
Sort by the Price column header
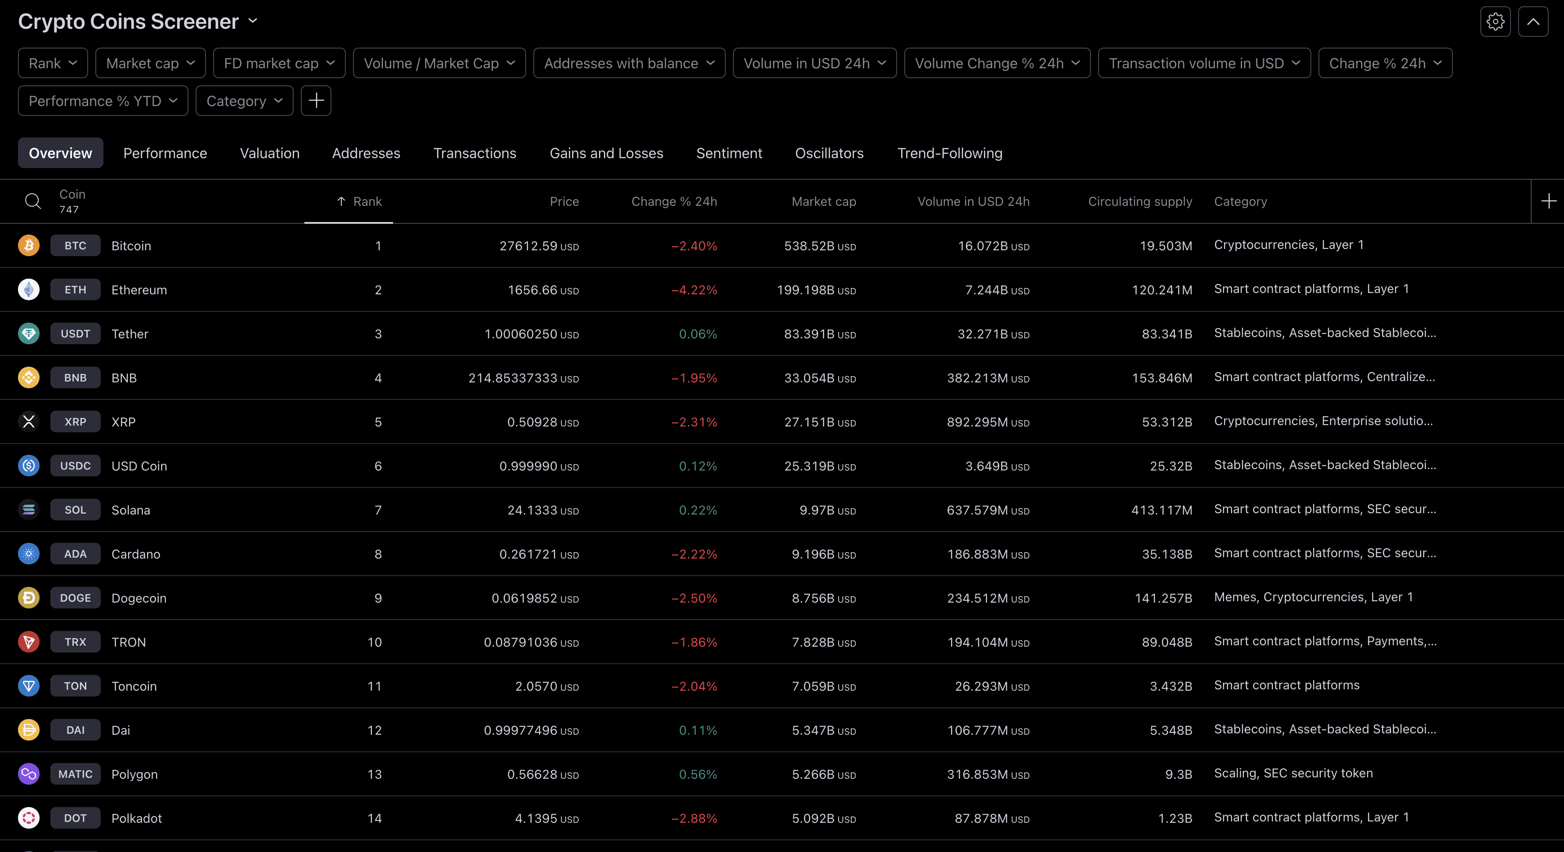coord(564,201)
